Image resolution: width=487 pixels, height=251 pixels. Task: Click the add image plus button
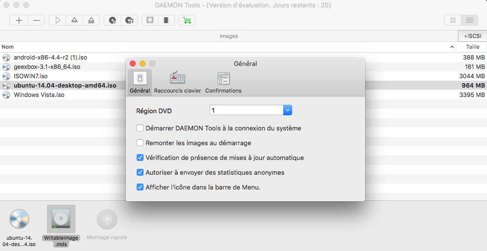tap(19, 21)
